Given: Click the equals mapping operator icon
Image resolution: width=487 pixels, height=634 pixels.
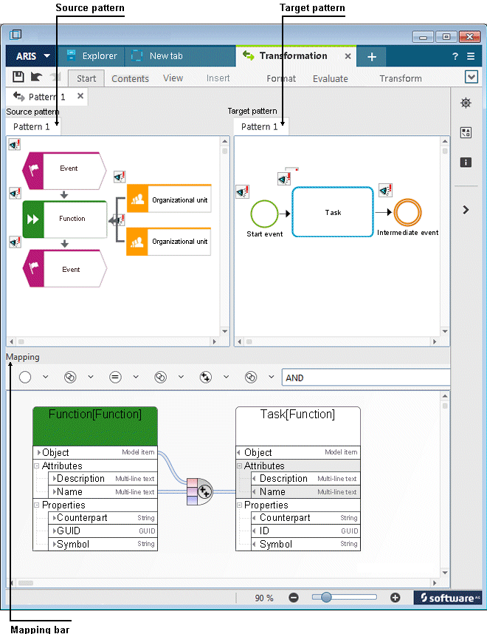Looking at the screenshot, I should 115,378.
